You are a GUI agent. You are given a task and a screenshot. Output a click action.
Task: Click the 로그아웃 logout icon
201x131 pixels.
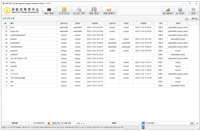pos(180,10)
